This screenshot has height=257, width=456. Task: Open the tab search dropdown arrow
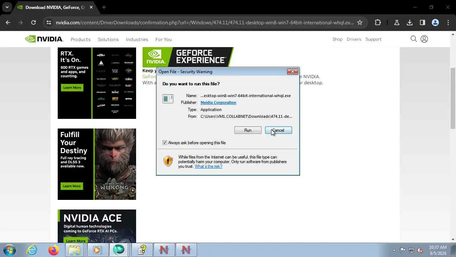click(x=7, y=7)
